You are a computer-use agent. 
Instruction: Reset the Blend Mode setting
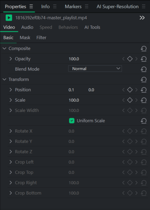(x=144, y=69)
